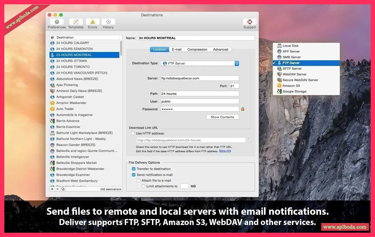This screenshot has width=375, height=237.
Task: Select 24 HOURS EDMONTON in the list
Action: [84, 49]
